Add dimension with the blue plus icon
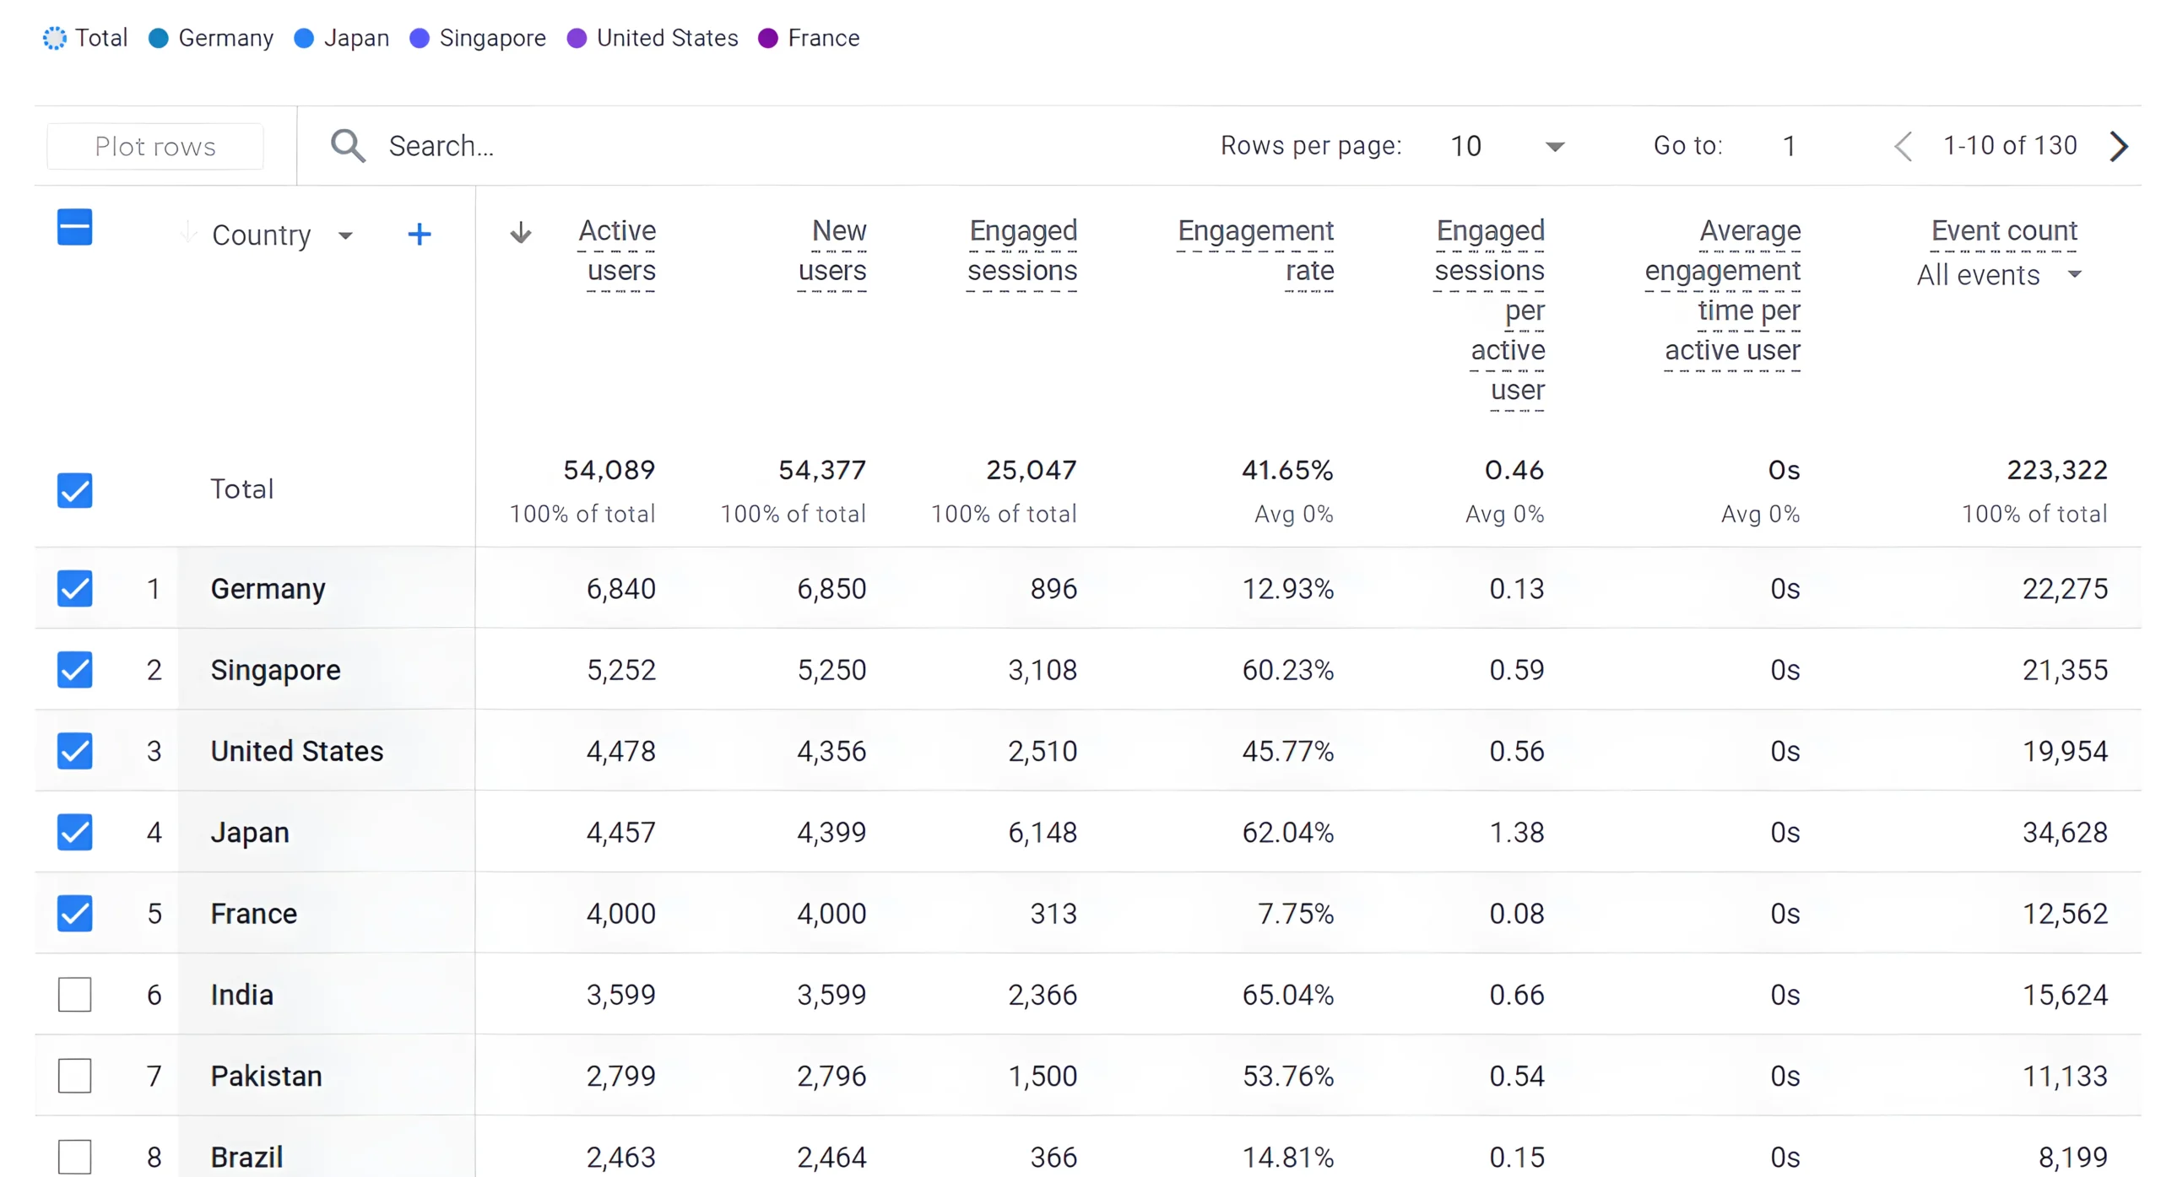 419,235
